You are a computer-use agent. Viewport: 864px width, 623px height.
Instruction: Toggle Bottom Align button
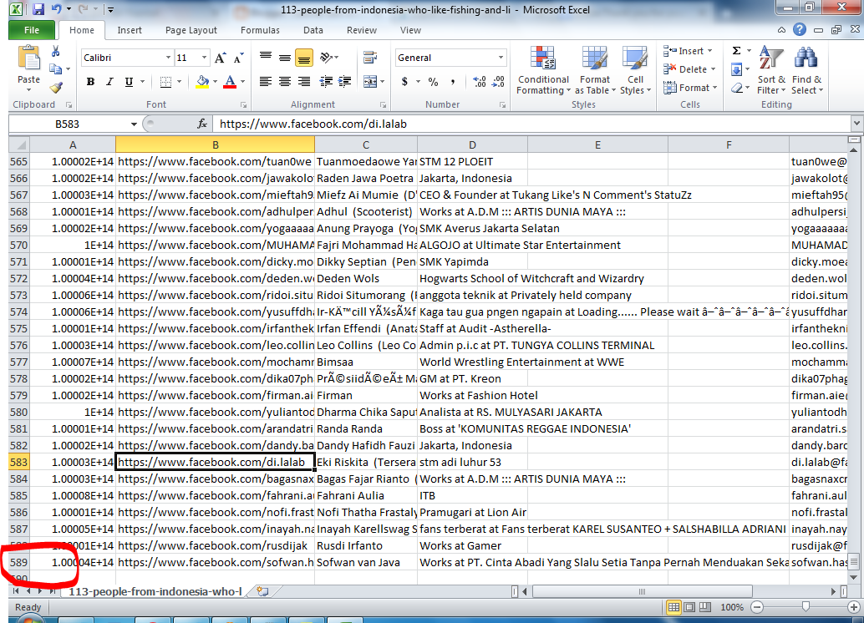point(303,58)
